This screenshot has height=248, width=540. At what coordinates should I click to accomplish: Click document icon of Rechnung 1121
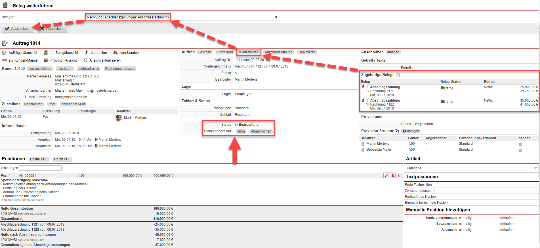363,87
